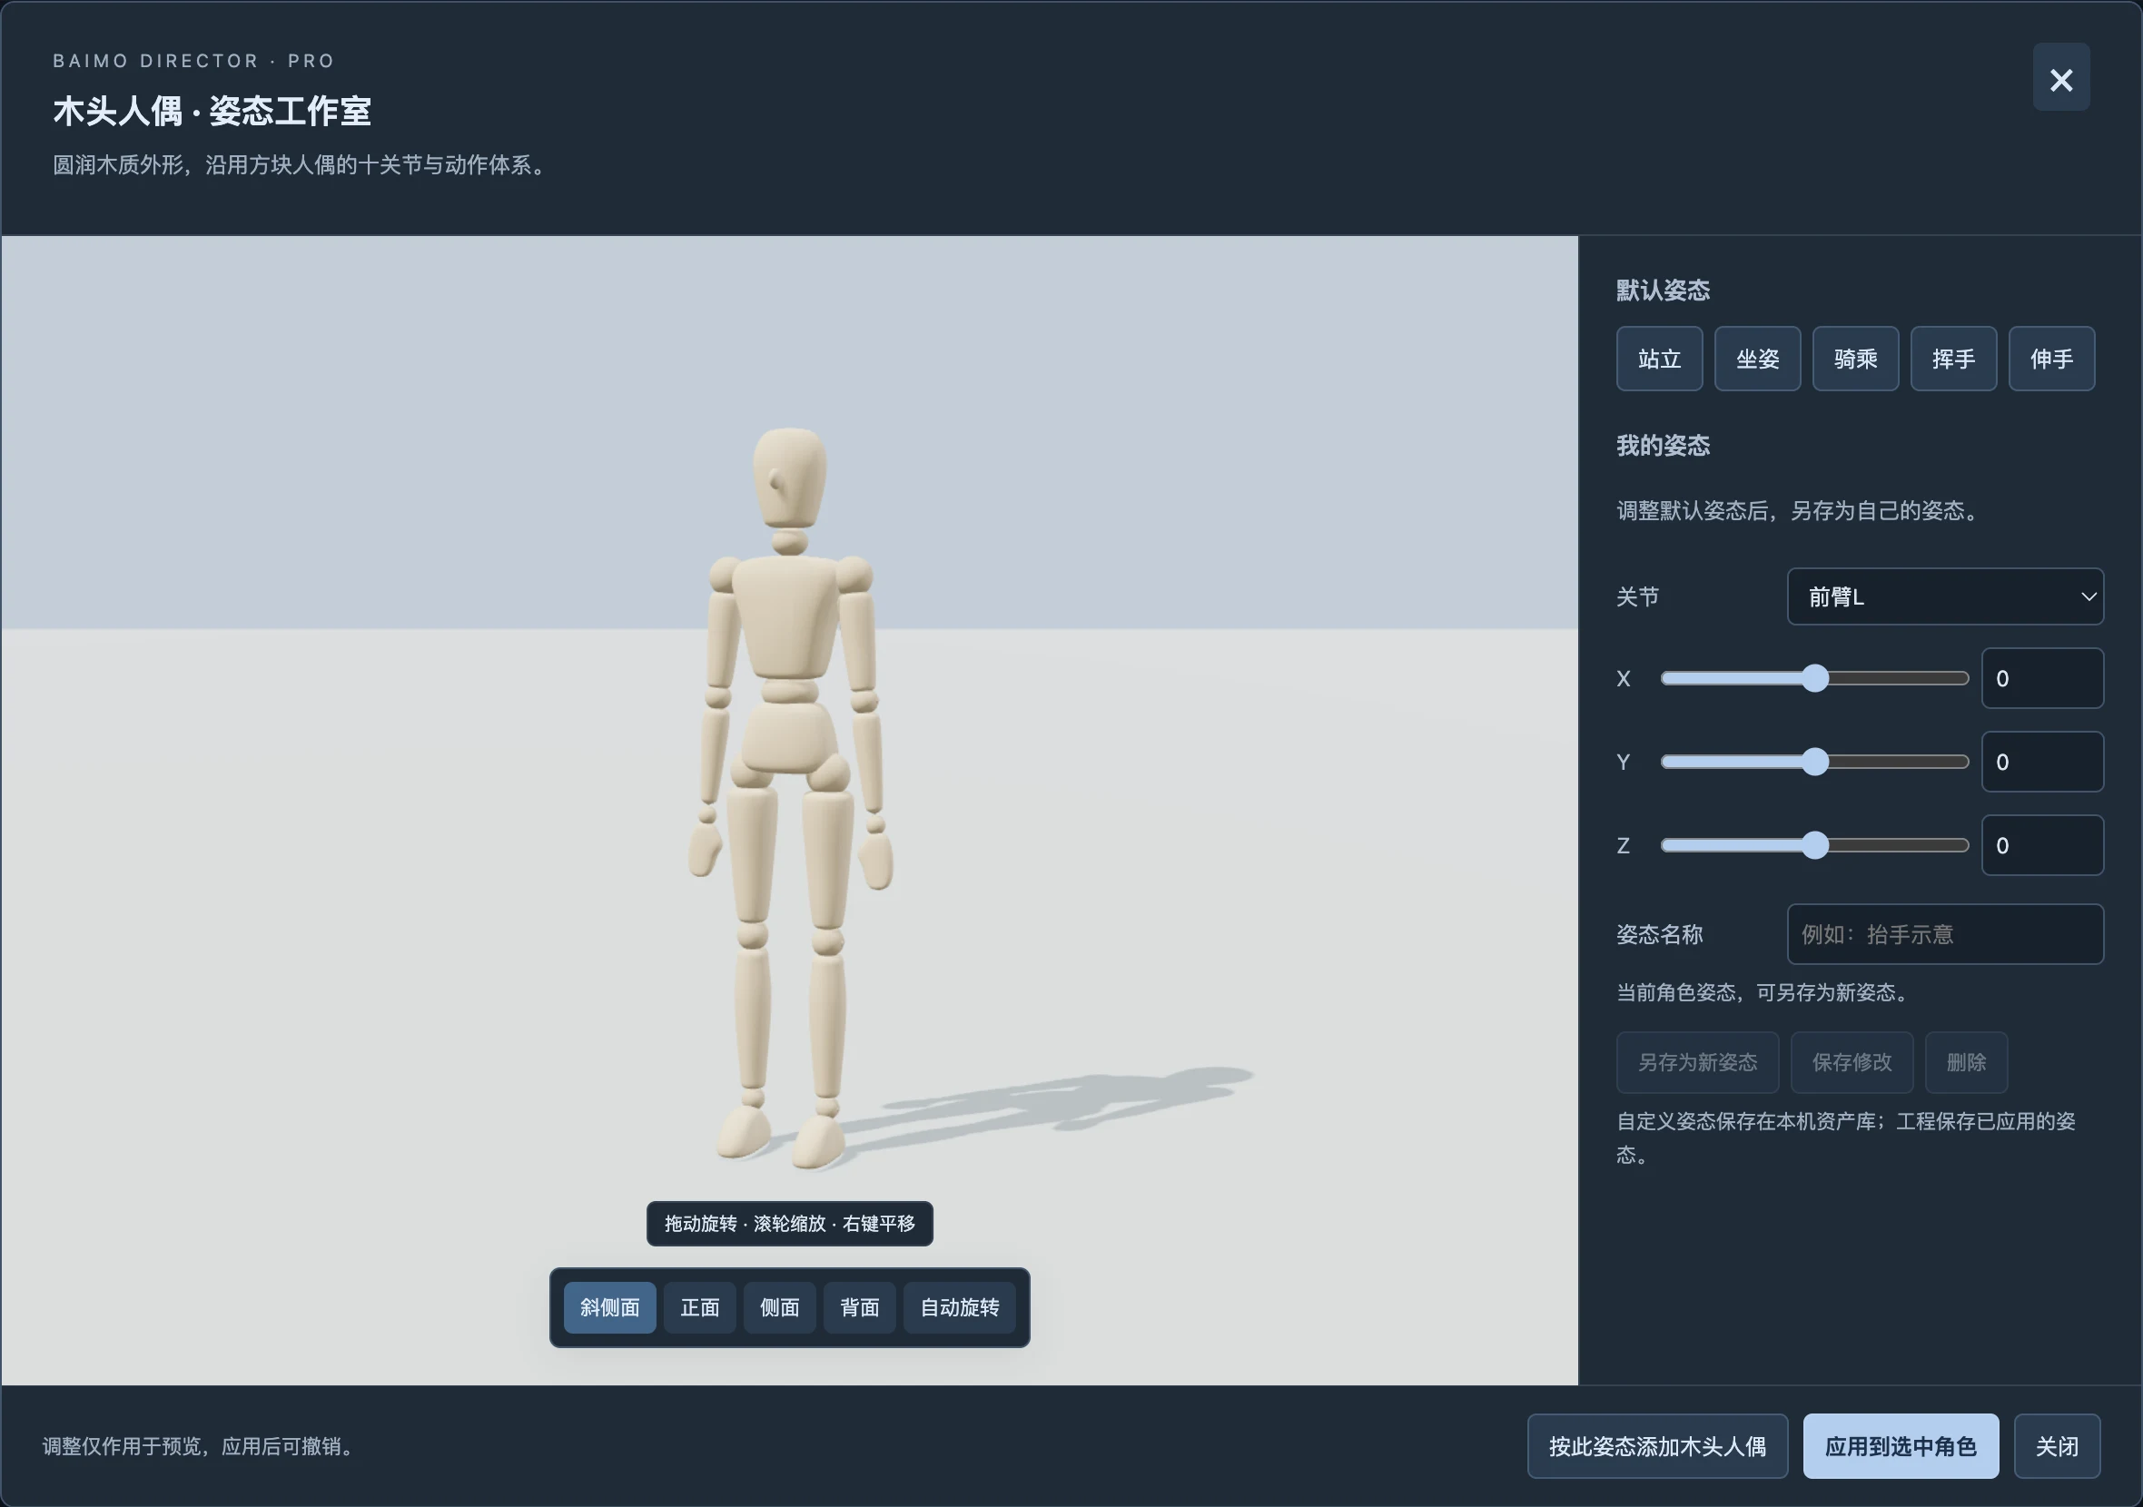Click 应用到选中角色 button
The height and width of the screenshot is (1507, 2143).
(1901, 1446)
